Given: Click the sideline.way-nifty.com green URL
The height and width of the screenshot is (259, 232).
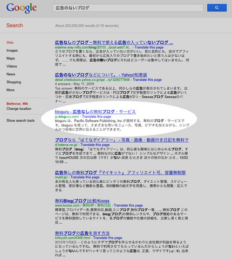Looking at the screenshot, I should pyautogui.click(x=93, y=47).
